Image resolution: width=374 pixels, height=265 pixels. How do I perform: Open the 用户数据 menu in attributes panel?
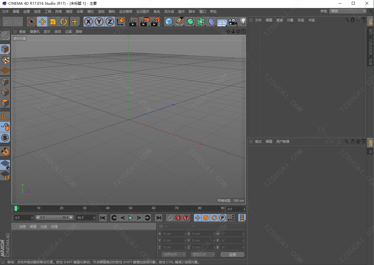(x=283, y=142)
